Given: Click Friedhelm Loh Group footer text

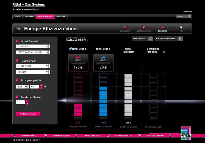Looking at the screenshot, I should pyautogui.click(x=26, y=140).
